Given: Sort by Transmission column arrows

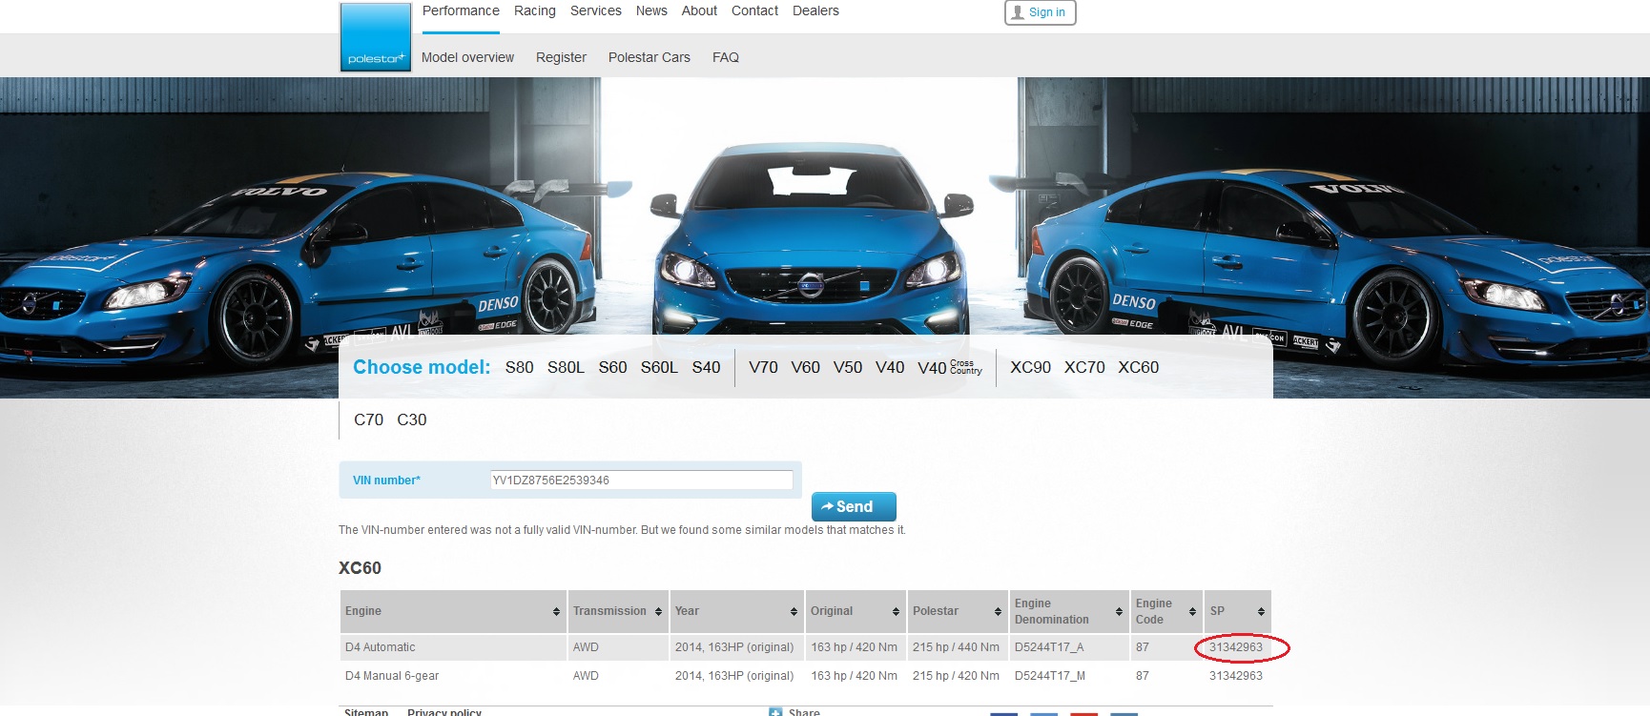Looking at the screenshot, I should (x=658, y=612).
